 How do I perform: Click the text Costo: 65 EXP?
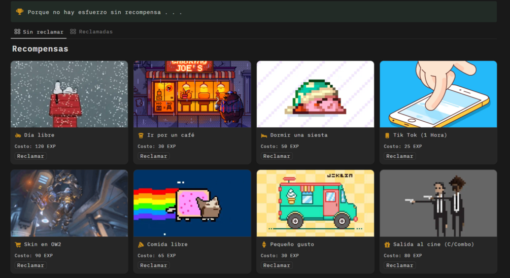(x=157, y=256)
